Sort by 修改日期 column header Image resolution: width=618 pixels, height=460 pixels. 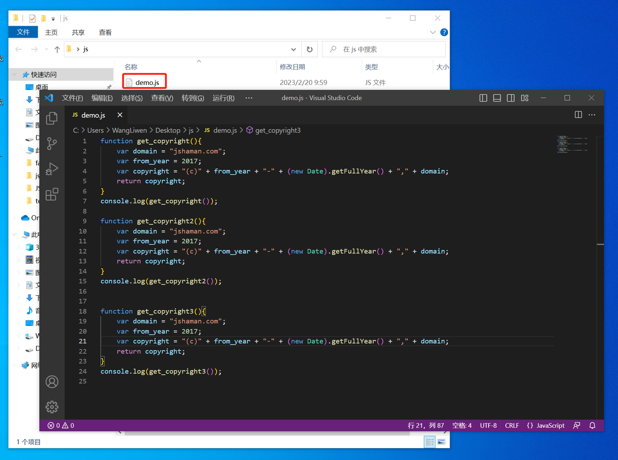[x=293, y=67]
